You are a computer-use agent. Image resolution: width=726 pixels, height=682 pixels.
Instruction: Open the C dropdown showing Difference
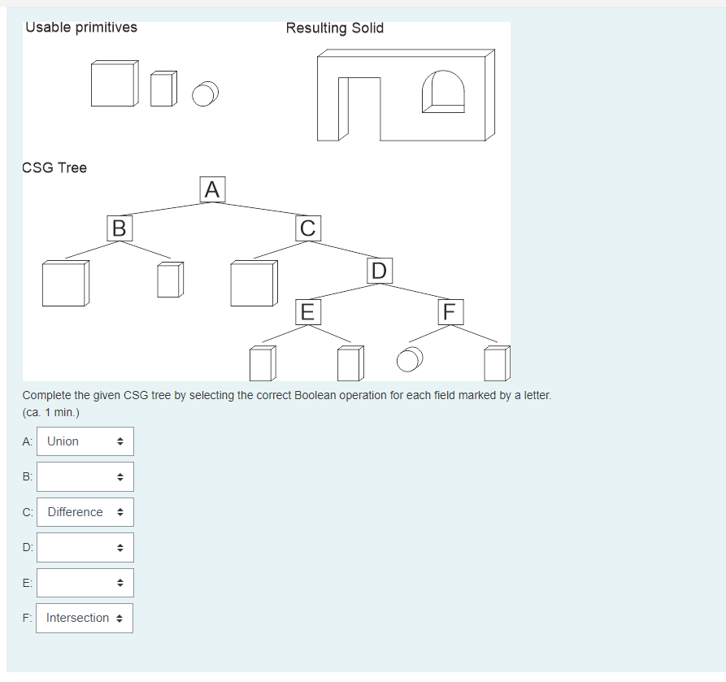click(x=85, y=512)
